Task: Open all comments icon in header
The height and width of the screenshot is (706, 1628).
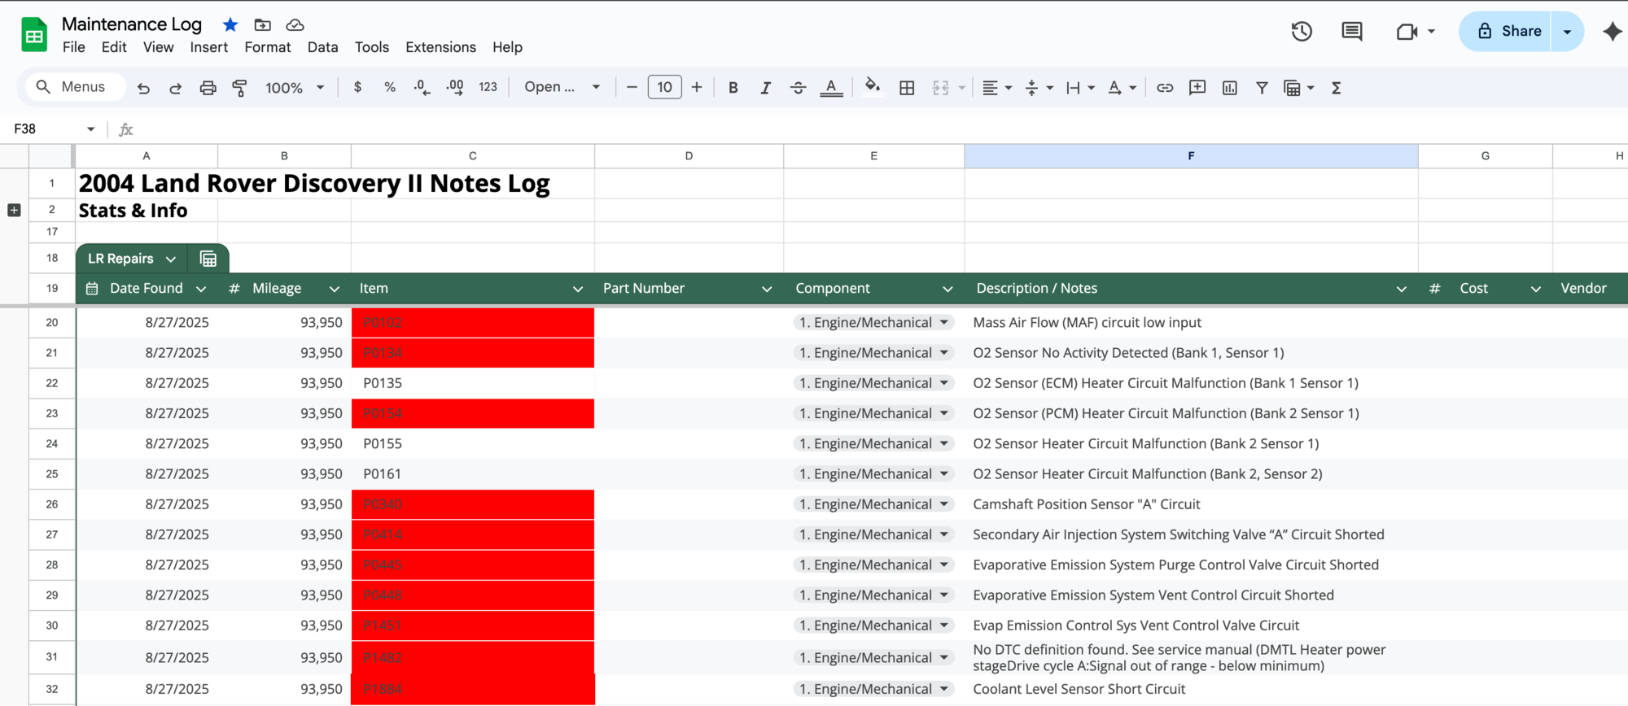Action: coord(1351,32)
